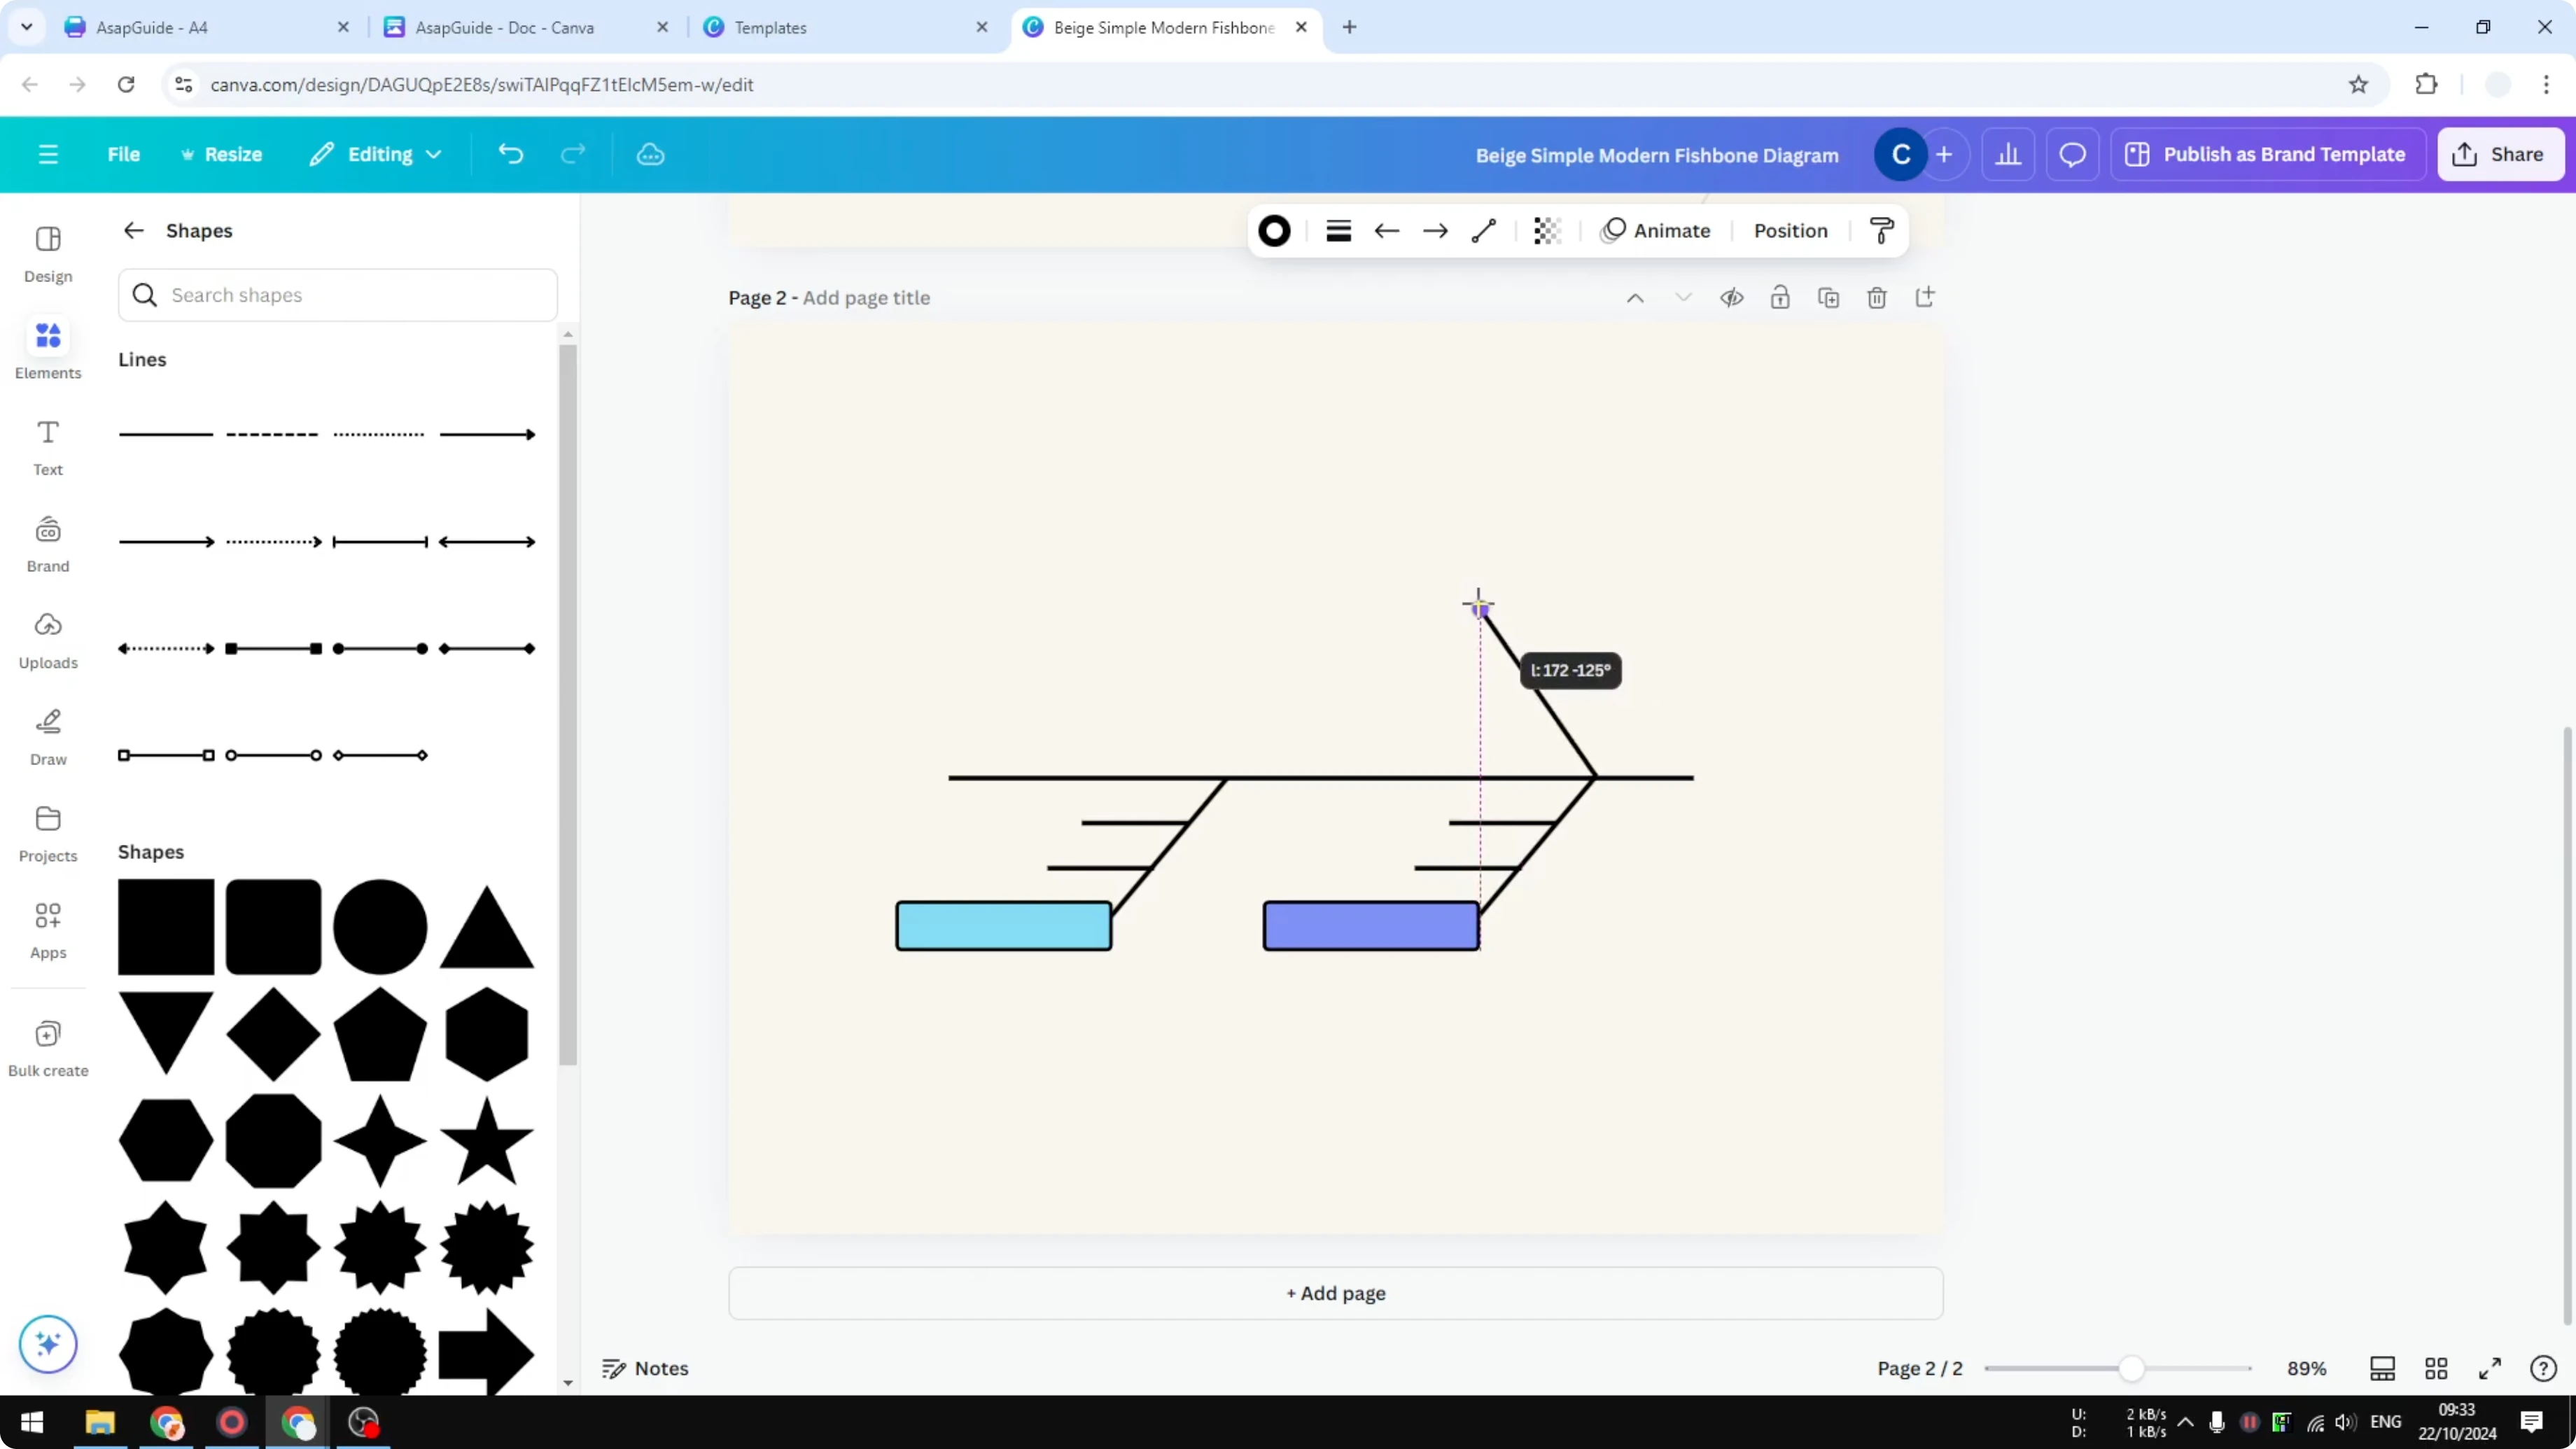
Task: Toggle page visibility with the eye icon
Action: 1732,297
